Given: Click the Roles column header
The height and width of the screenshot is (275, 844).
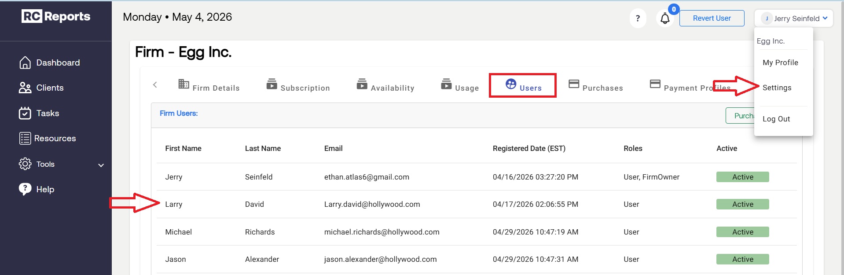Looking at the screenshot, I should tap(633, 148).
